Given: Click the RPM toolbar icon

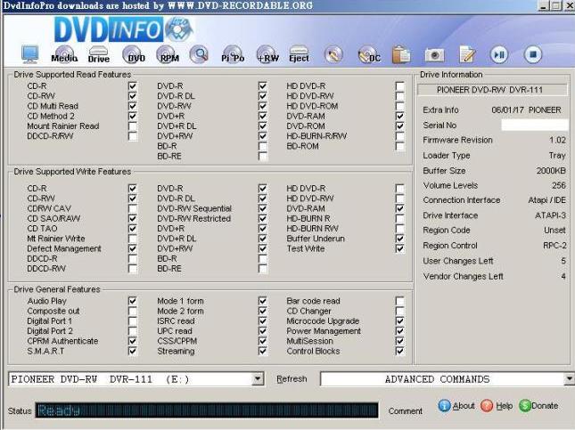Looking at the screenshot, I should (x=168, y=55).
